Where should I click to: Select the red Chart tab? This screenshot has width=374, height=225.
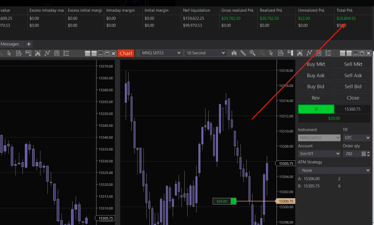(126, 53)
